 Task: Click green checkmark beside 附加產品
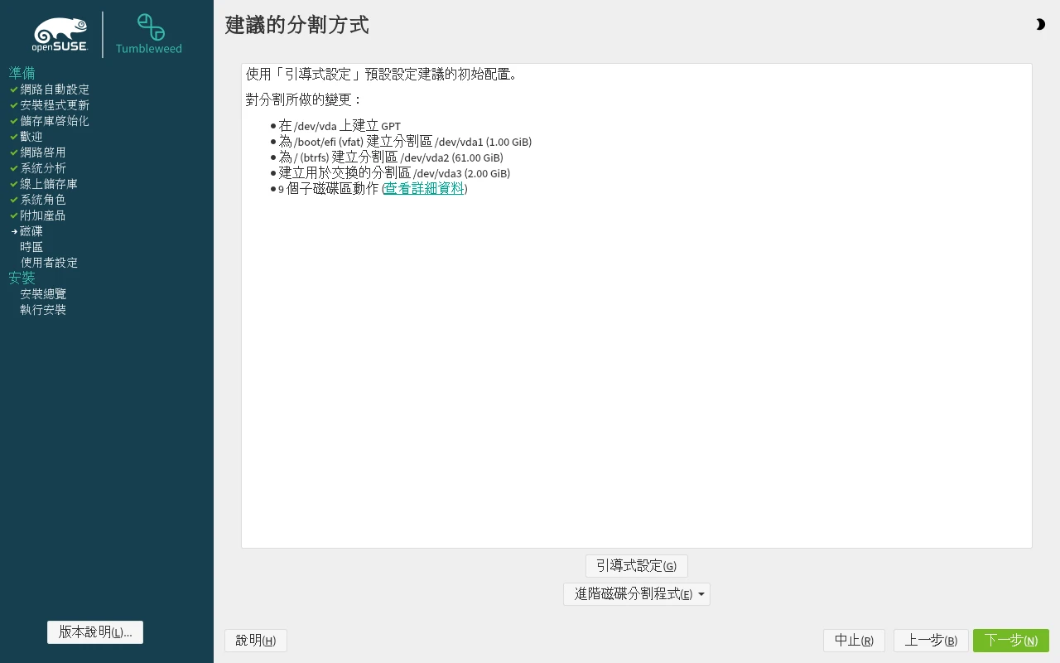[14, 215]
